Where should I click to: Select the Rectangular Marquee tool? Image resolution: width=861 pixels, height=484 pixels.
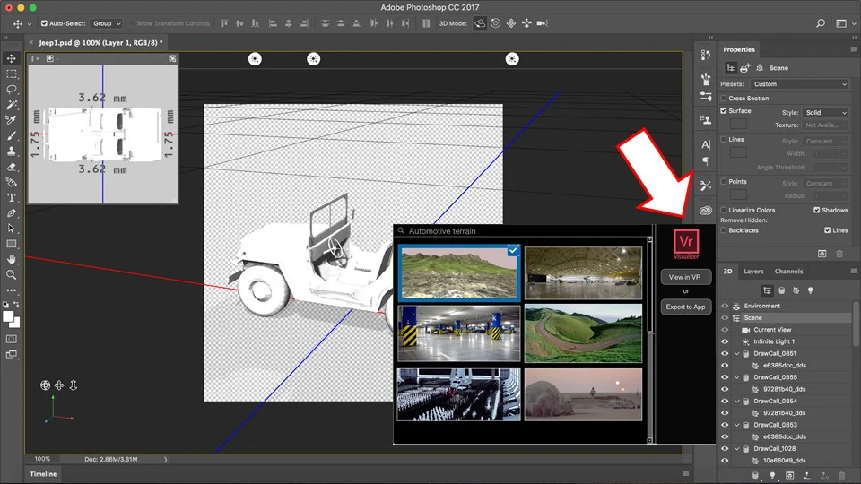click(x=11, y=73)
